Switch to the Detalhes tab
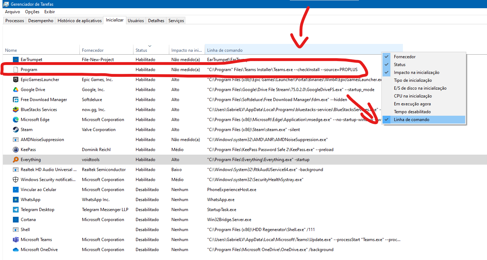 [156, 21]
